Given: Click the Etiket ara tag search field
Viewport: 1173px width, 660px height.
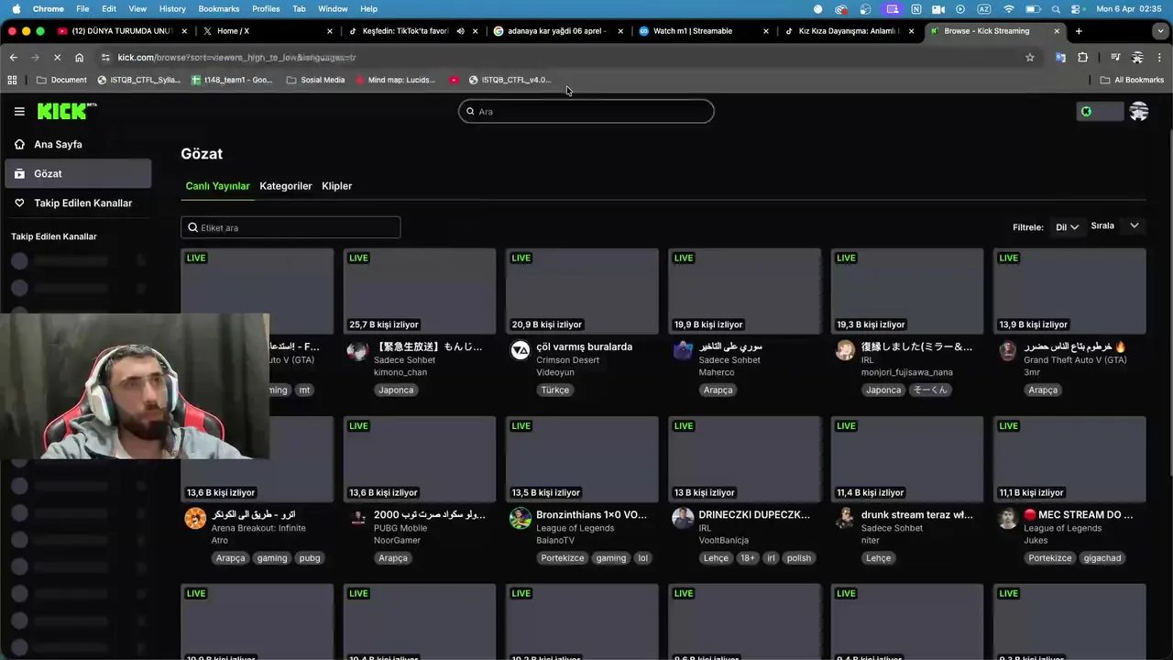Looking at the screenshot, I should tap(291, 227).
